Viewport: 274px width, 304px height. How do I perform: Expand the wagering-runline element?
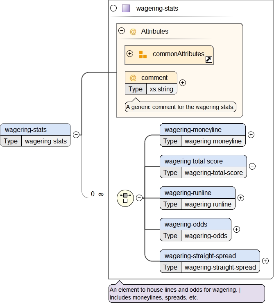click(x=241, y=198)
